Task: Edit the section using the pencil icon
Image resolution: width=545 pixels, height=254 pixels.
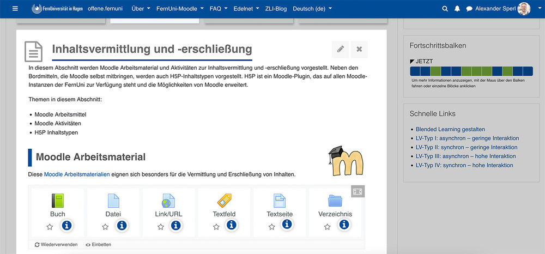Action: click(x=340, y=50)
